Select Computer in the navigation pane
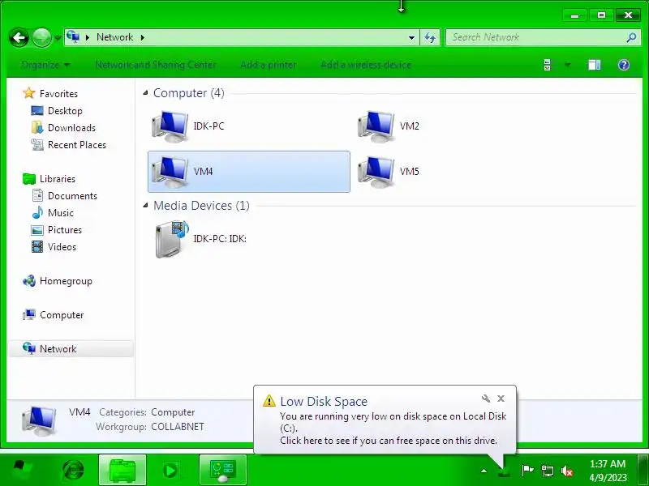This screenshot has width=649, height=486. coord(62,315)
